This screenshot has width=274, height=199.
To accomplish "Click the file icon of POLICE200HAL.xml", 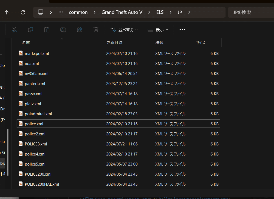I will 21,184.
